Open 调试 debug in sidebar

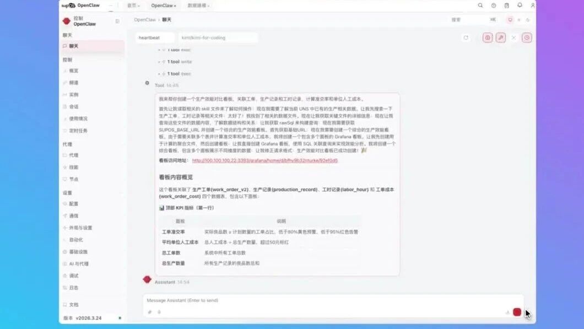point(92,276)
